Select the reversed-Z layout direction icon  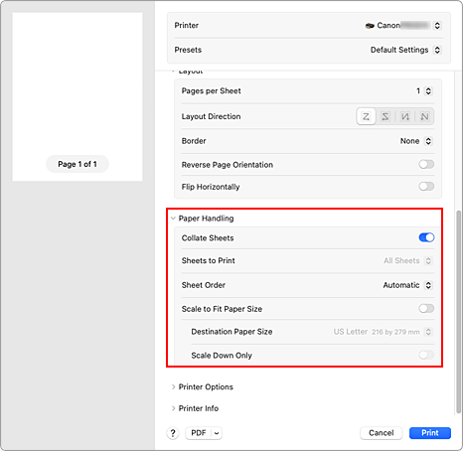point(386,116)
